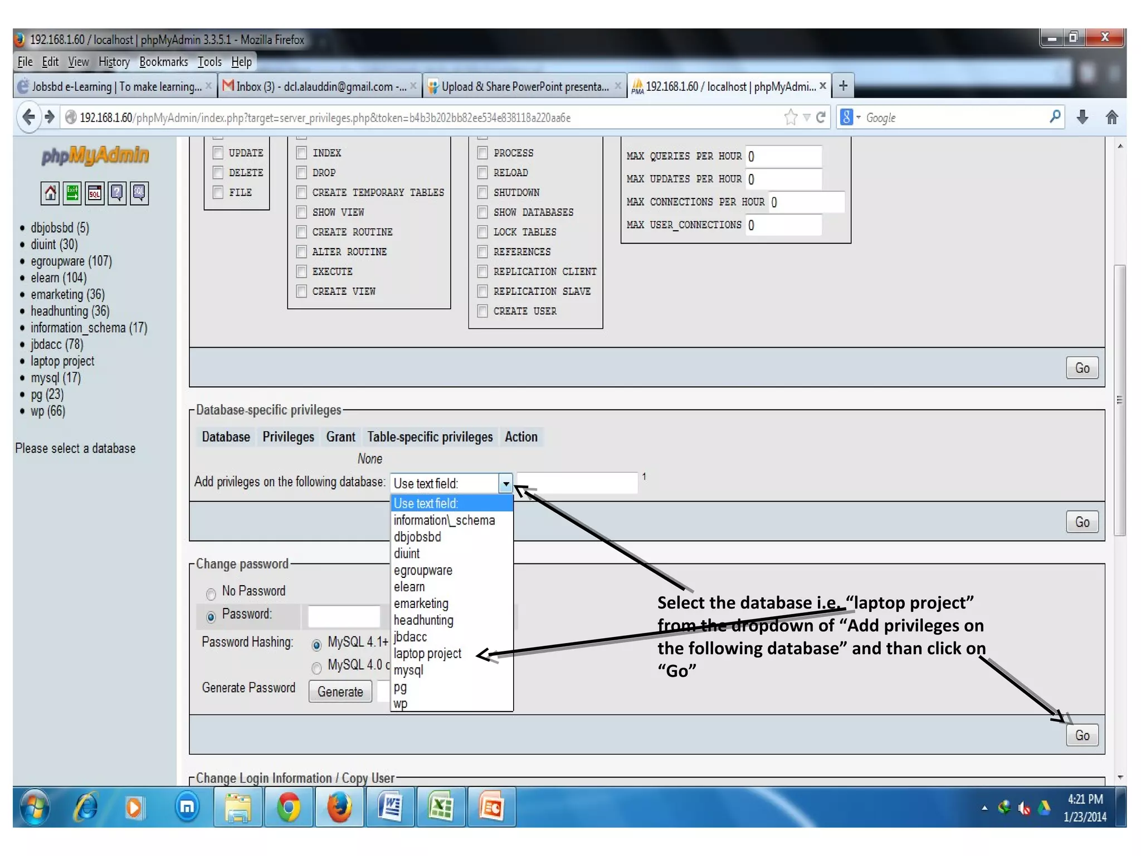Tick the CREATE TEMPORARY TABLES checkbox
1141x856 pixels.
301,192
